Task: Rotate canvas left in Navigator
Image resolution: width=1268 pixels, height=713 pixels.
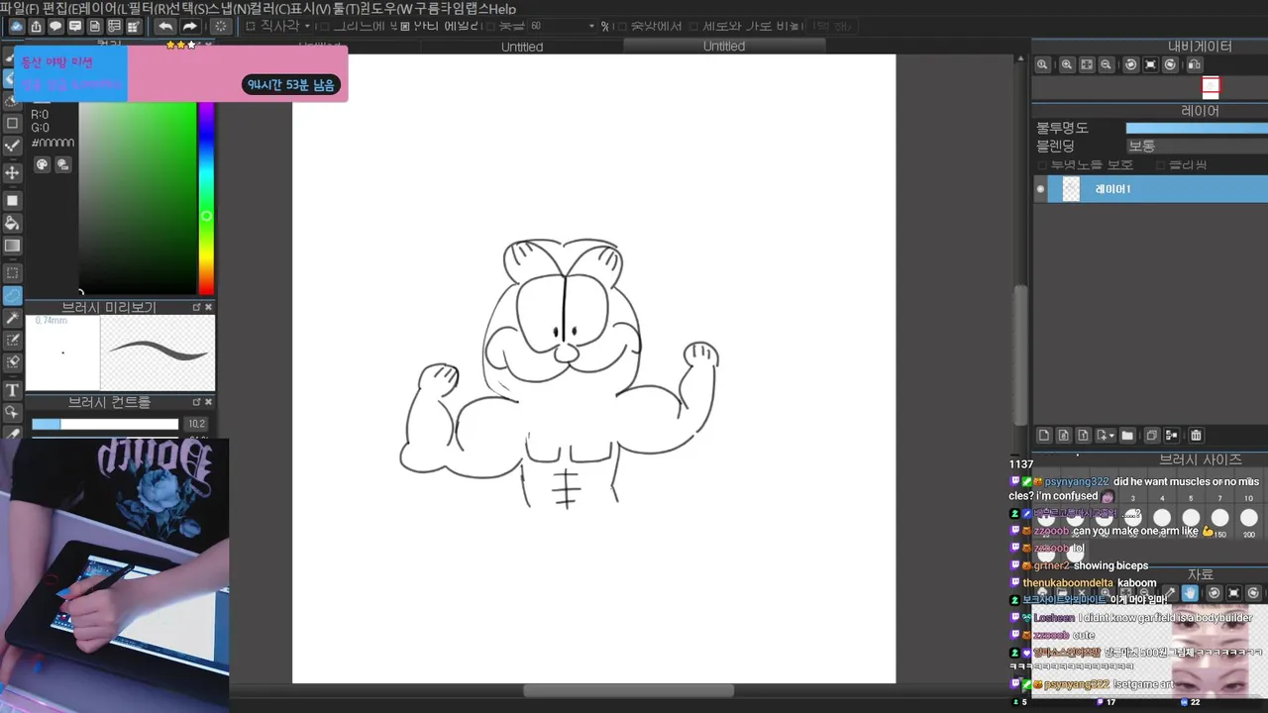Action: 1130,64
